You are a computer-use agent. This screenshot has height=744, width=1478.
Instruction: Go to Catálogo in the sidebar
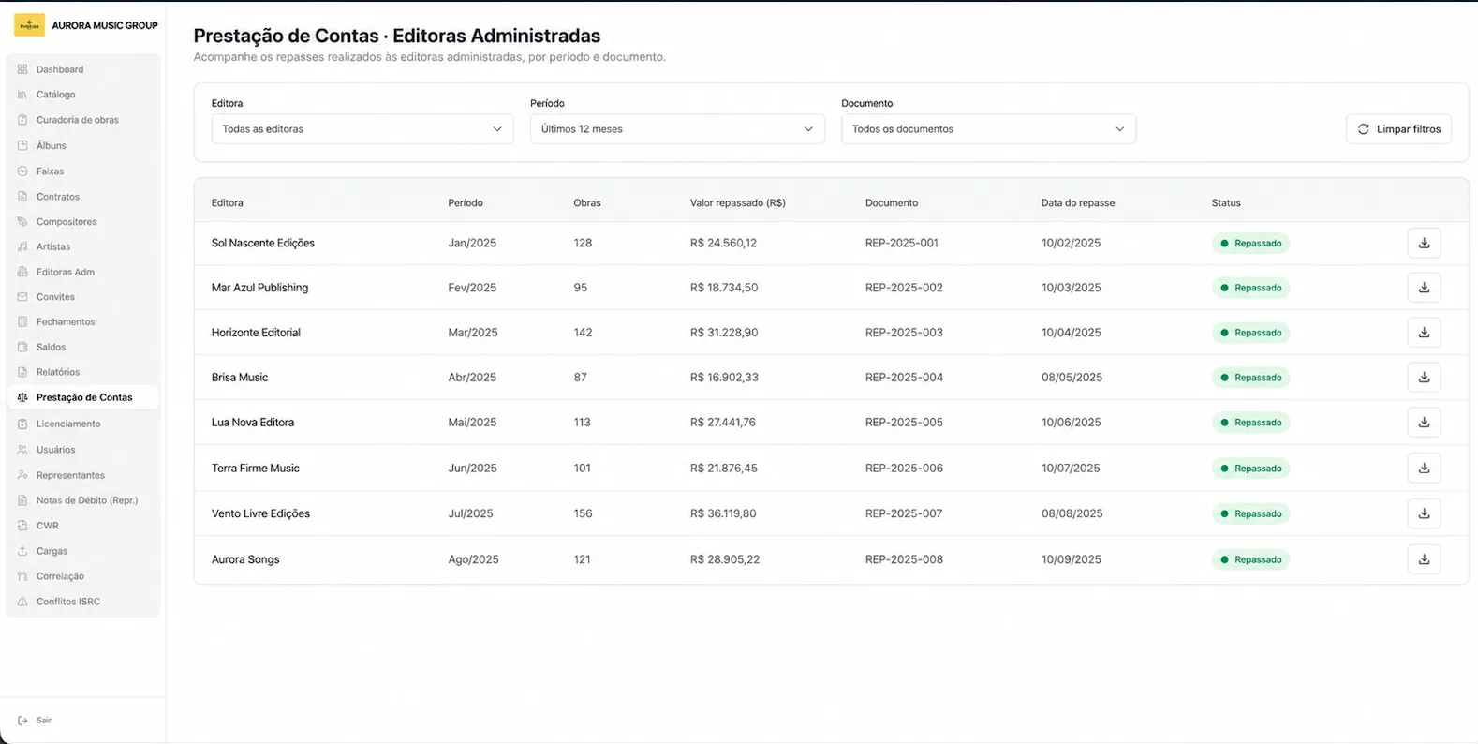pyautogui.click(x=82, y=95)
